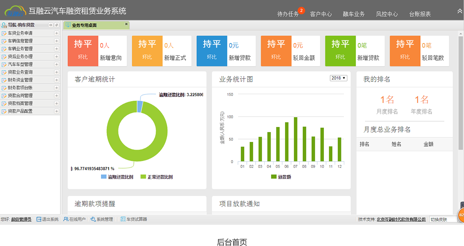Open 系统管理 wrench icon in status bar
The image size is (464, 246).
(x=93, y=219)
